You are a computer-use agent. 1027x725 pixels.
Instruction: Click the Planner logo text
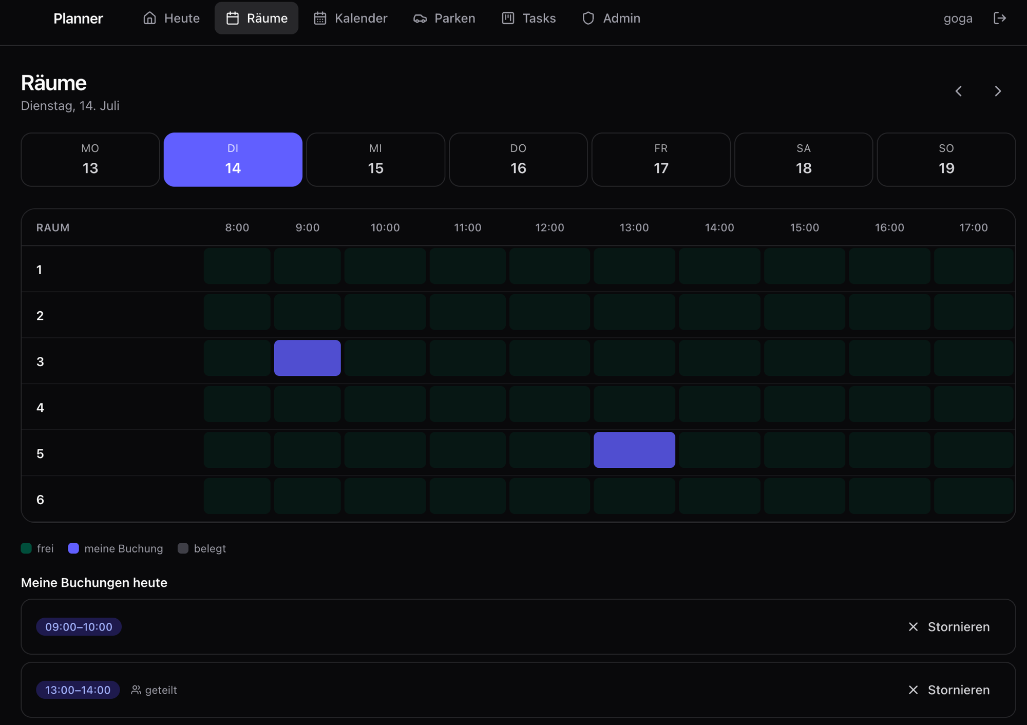click(x=78, y=18)
